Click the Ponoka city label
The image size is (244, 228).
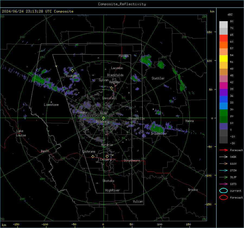tap(124, 56)
